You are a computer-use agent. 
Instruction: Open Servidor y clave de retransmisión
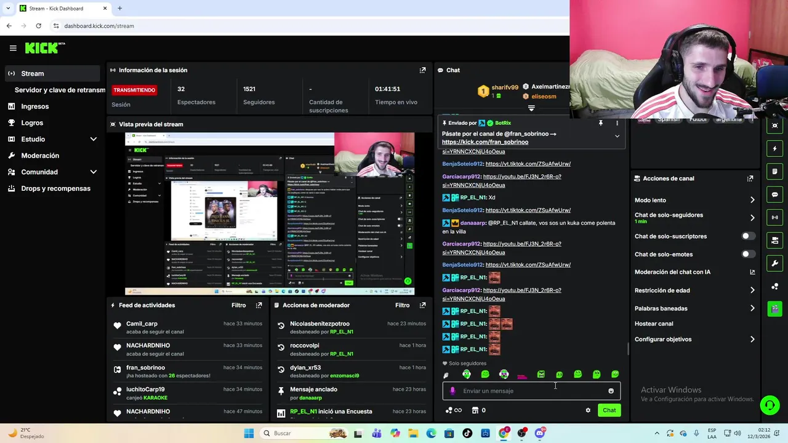60,90
